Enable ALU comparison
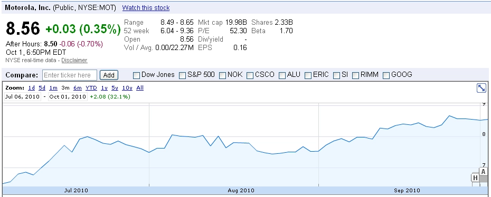Image resolution: width=491 pixels, height=197 pixels. point(282,75)
